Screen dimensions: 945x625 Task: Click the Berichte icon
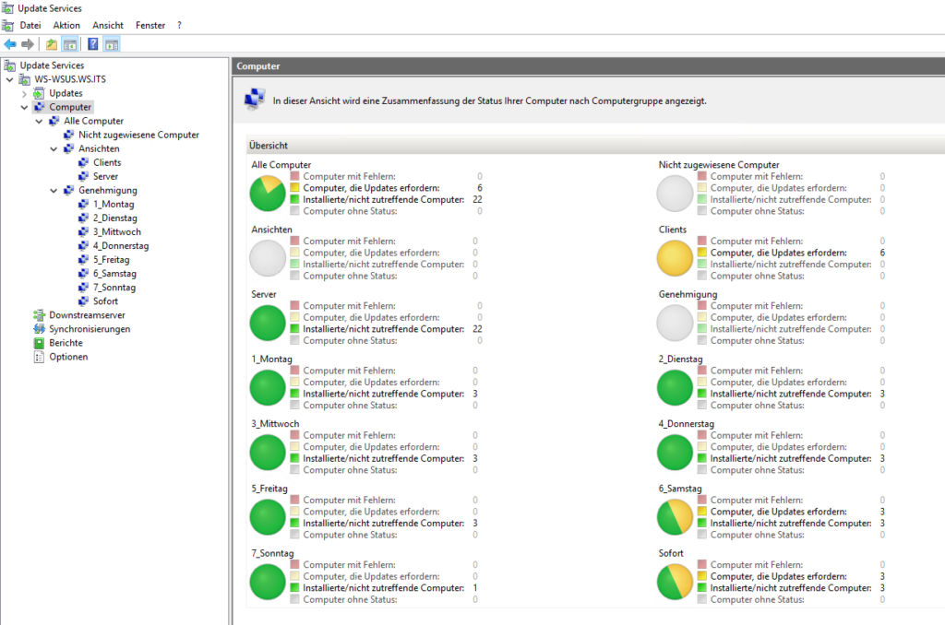[x=39, y=343]
